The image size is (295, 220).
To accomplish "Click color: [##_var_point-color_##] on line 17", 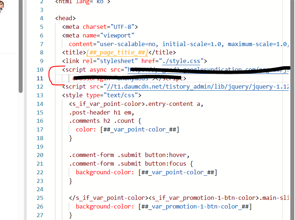I will point(127,130).
